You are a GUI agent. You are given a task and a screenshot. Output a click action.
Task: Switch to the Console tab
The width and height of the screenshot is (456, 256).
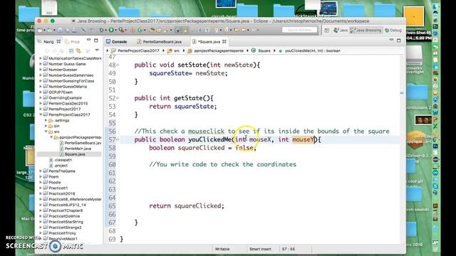[116, 42]
